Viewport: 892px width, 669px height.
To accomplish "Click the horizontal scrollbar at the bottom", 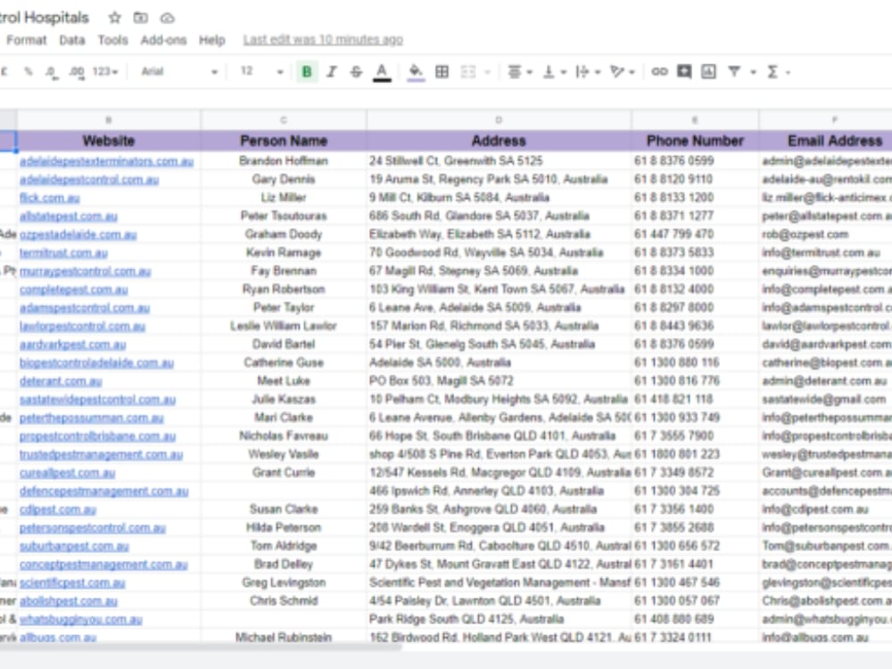I will tap(201, 647).
